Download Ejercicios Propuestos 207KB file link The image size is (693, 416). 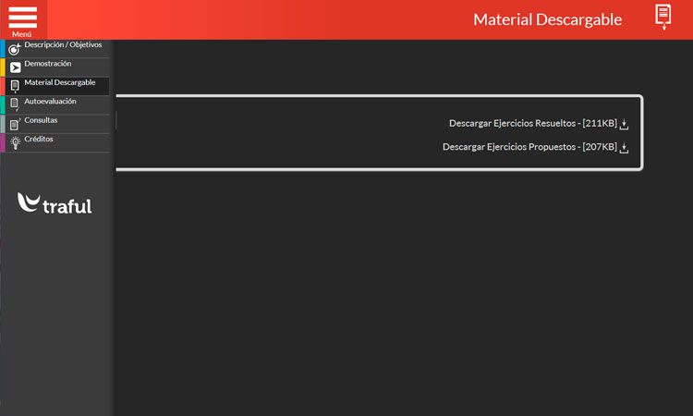click(529, 147)
